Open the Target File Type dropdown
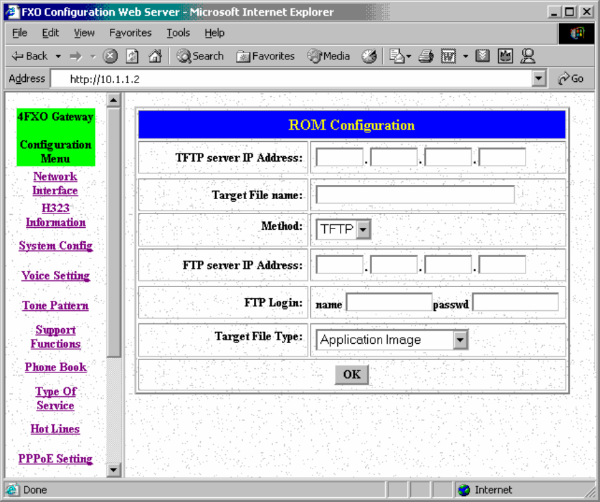Screen dimensions: 600x502 click(x=460, y=340)
